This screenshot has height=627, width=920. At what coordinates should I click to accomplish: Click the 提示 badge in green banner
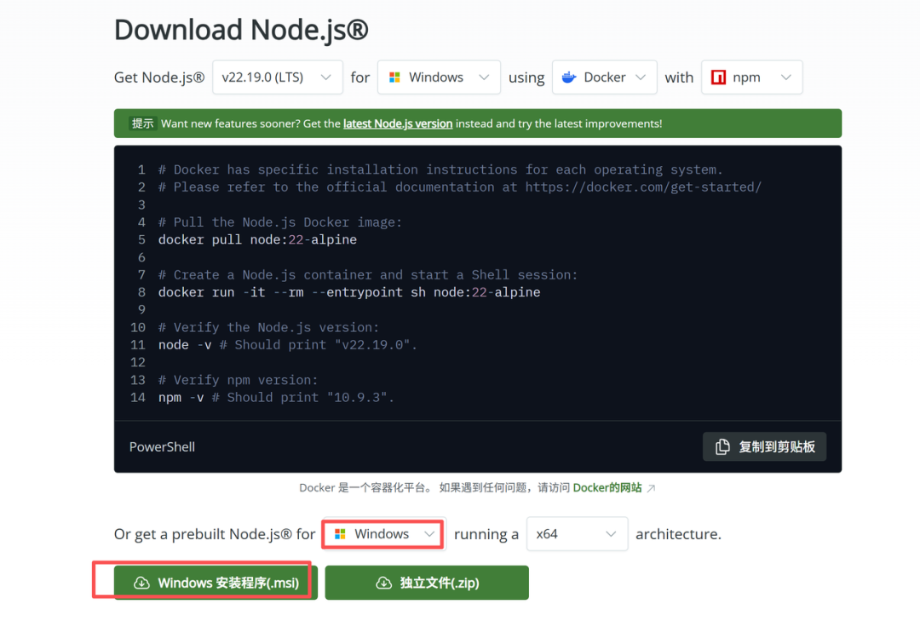pyautogui.click(x=142, y=124)
